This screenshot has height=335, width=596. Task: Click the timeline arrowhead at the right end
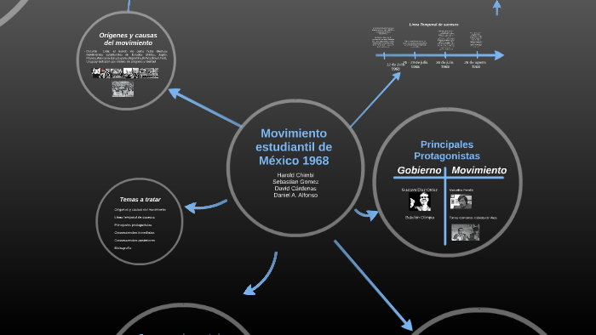coord(500,55)
